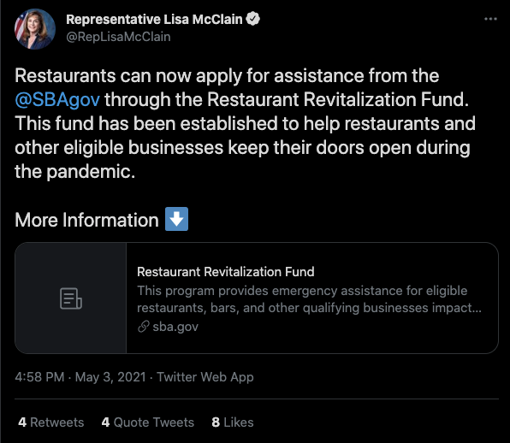Screen dimensions: 510x443
Task: Click Lisa McClain's profile avatar
Action: pos(35,28)
